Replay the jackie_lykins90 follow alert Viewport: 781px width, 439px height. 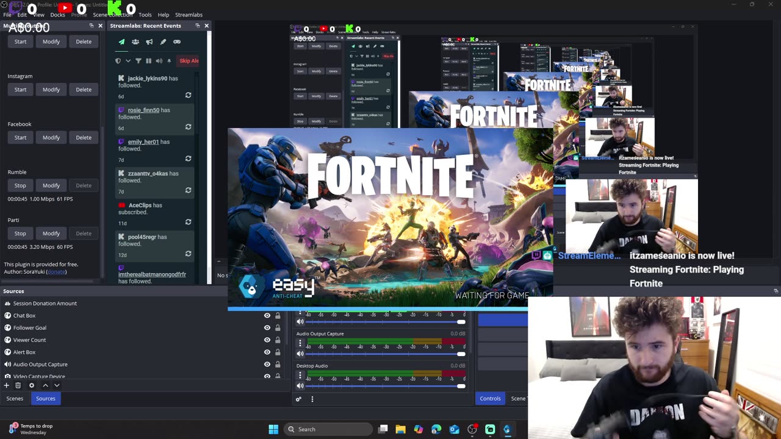[188, 95]
